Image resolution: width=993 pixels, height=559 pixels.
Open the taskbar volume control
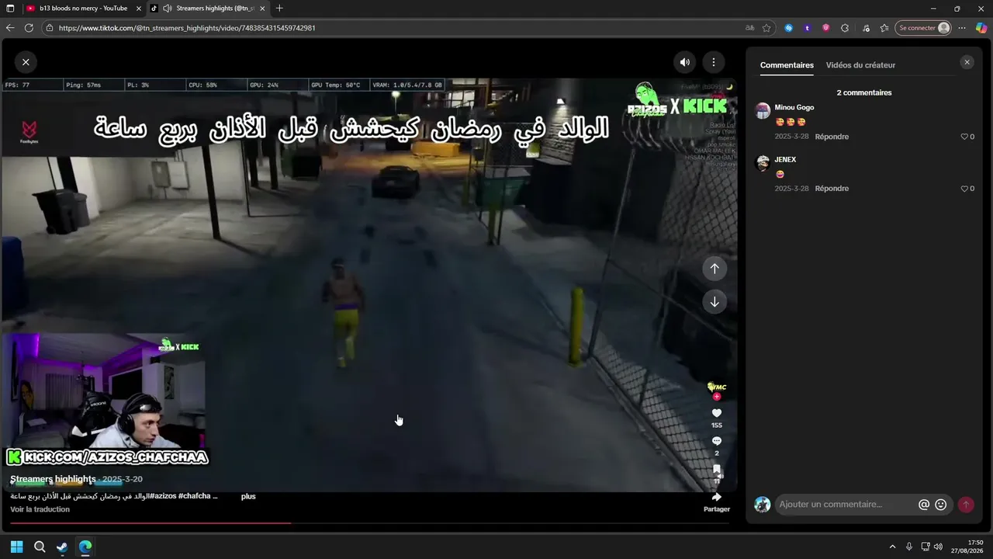coord(938,547)
